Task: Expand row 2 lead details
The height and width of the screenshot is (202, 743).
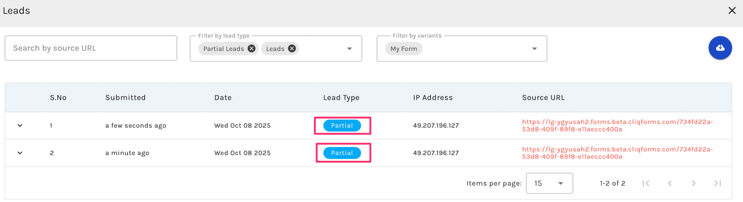Action: tap(20, 153)
